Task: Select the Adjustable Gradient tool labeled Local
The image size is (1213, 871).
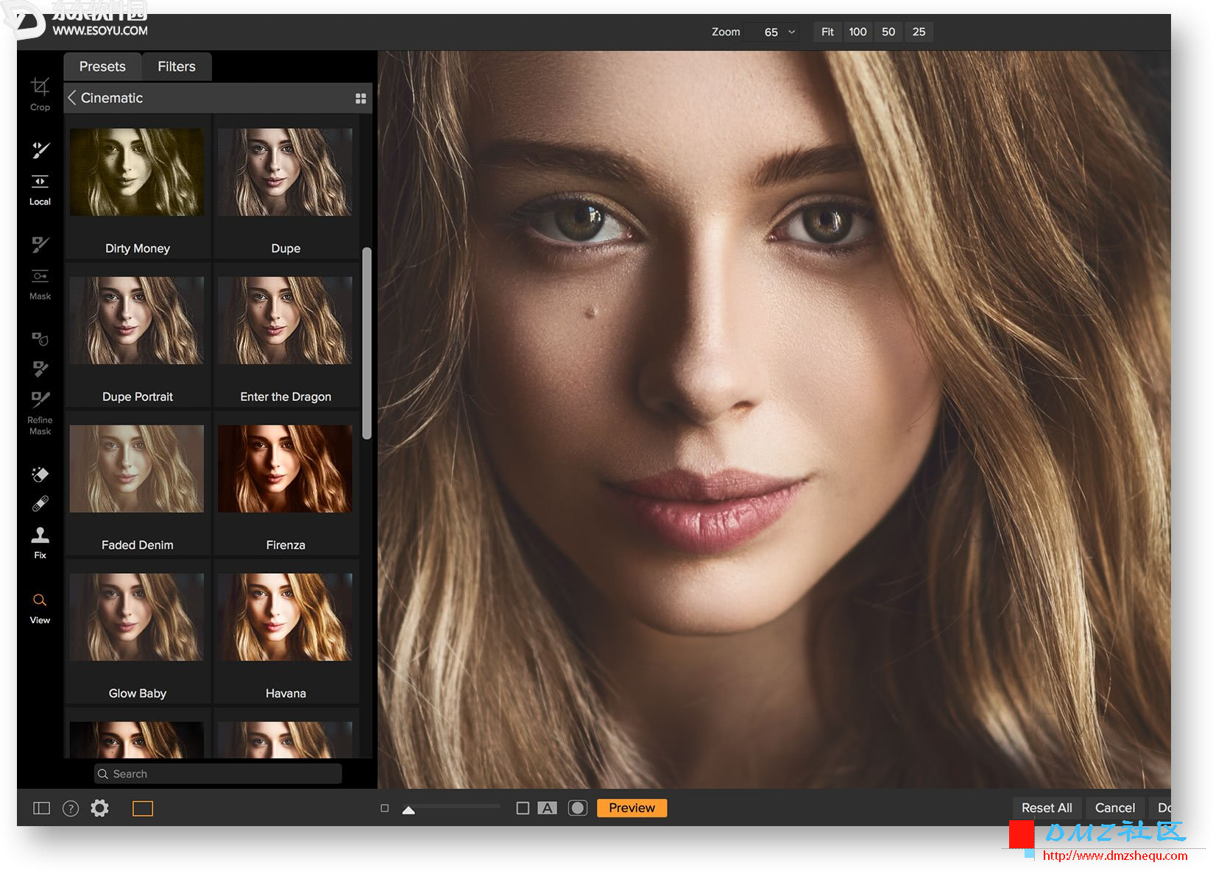Action: [40, 181]
